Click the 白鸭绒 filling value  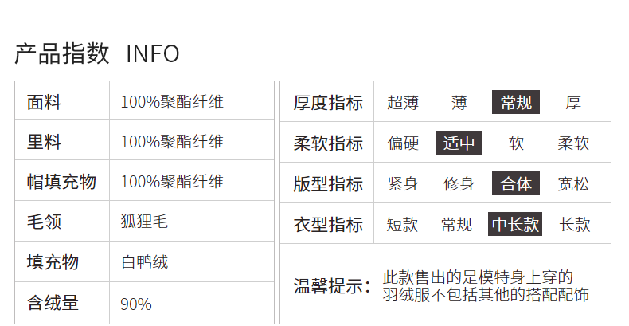[x=144, y=262]
